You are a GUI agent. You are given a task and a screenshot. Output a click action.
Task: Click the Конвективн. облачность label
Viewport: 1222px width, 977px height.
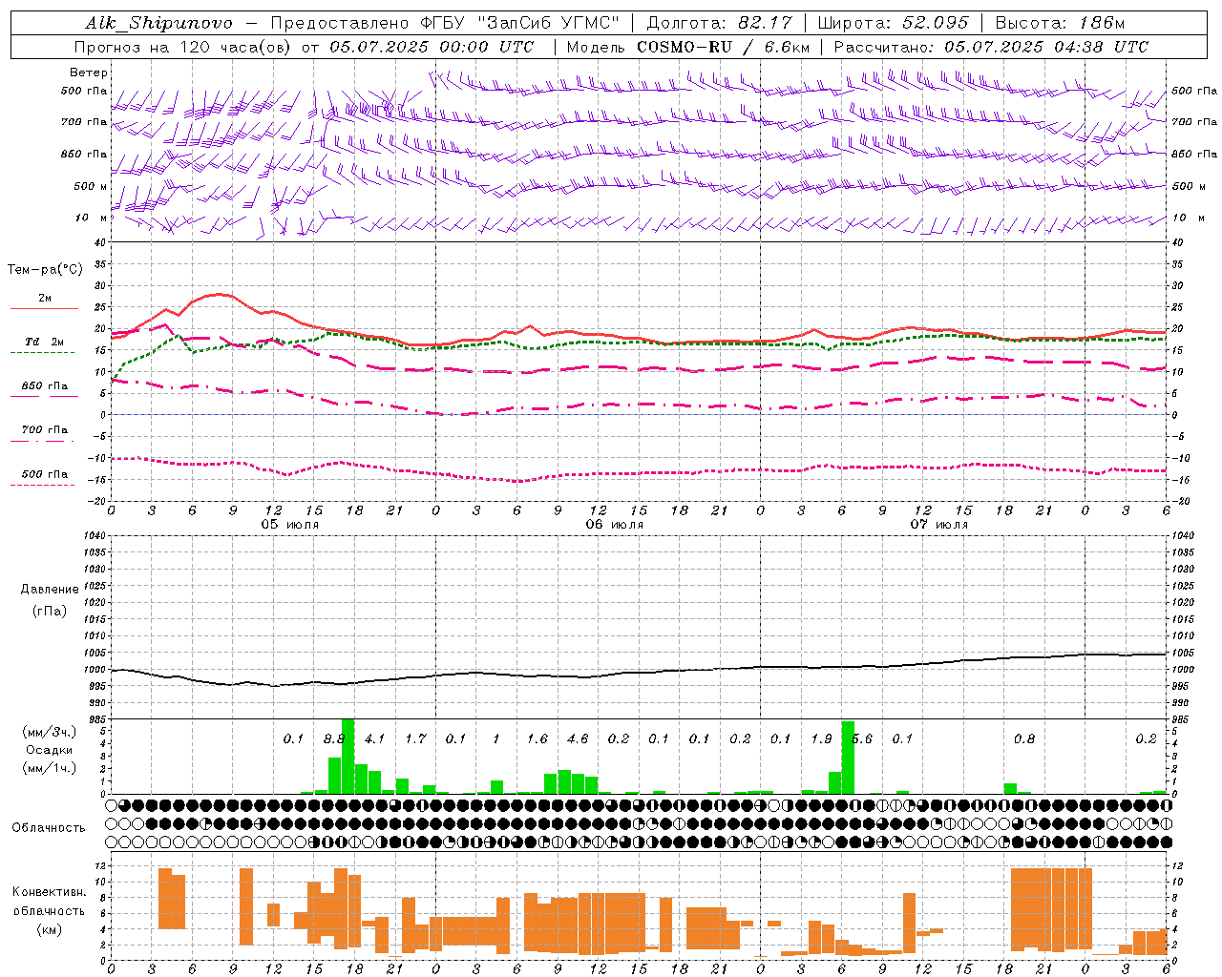[x=49, y=902]
